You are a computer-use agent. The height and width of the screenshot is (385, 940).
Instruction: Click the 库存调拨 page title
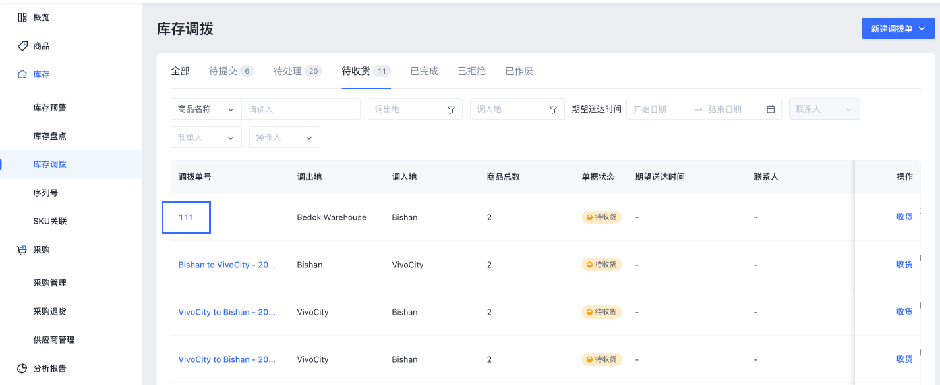pos(185,29)
